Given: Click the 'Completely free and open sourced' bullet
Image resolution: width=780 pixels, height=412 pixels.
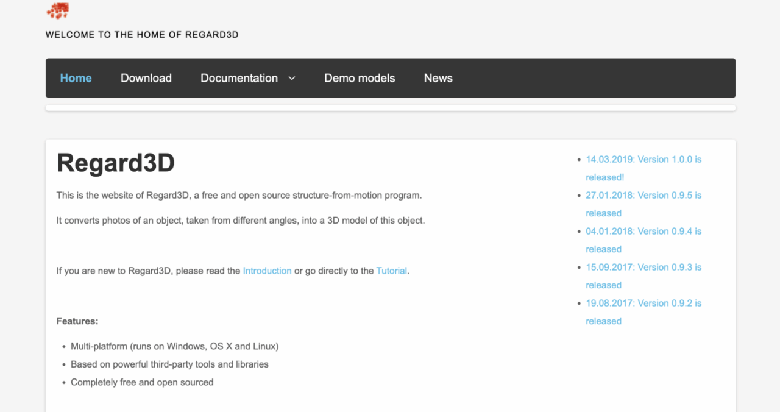Looking at the screenshot, I should [x=142, y=382].
